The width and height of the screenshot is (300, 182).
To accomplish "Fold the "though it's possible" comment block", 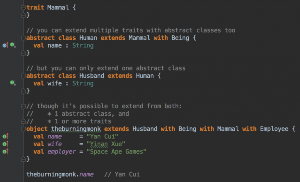I will 23,106.
